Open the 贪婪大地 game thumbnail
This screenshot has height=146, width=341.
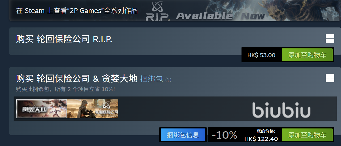[42, 109]
